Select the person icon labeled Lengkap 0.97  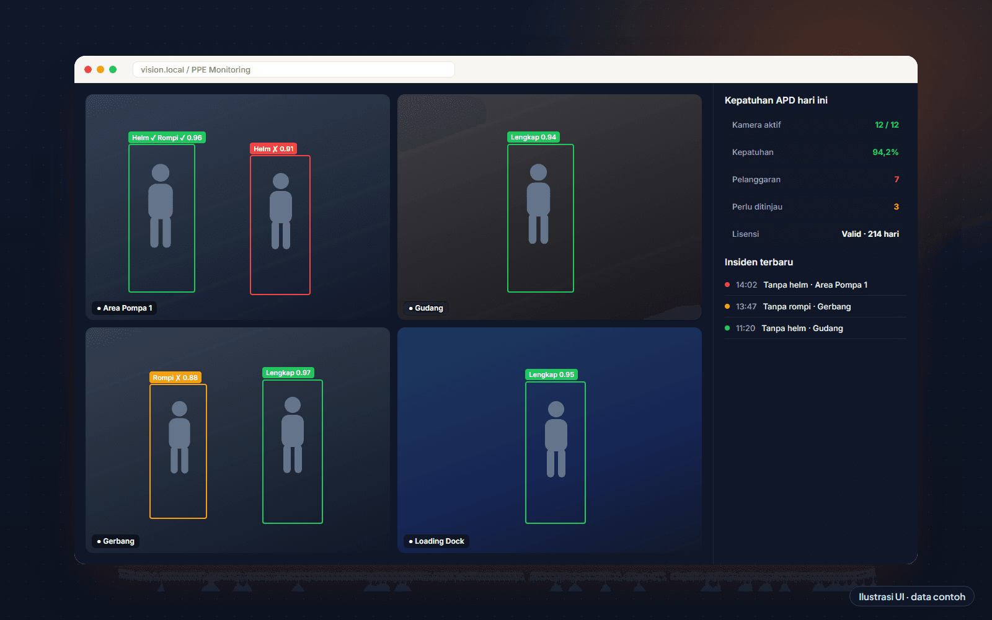pyautogui.click(x=293, y=435)
